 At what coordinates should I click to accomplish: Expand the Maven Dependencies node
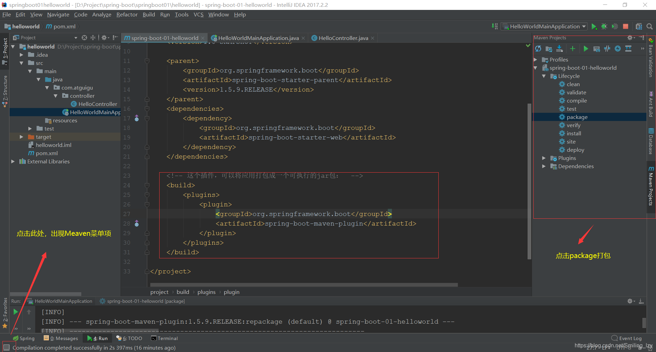point(544,166)
